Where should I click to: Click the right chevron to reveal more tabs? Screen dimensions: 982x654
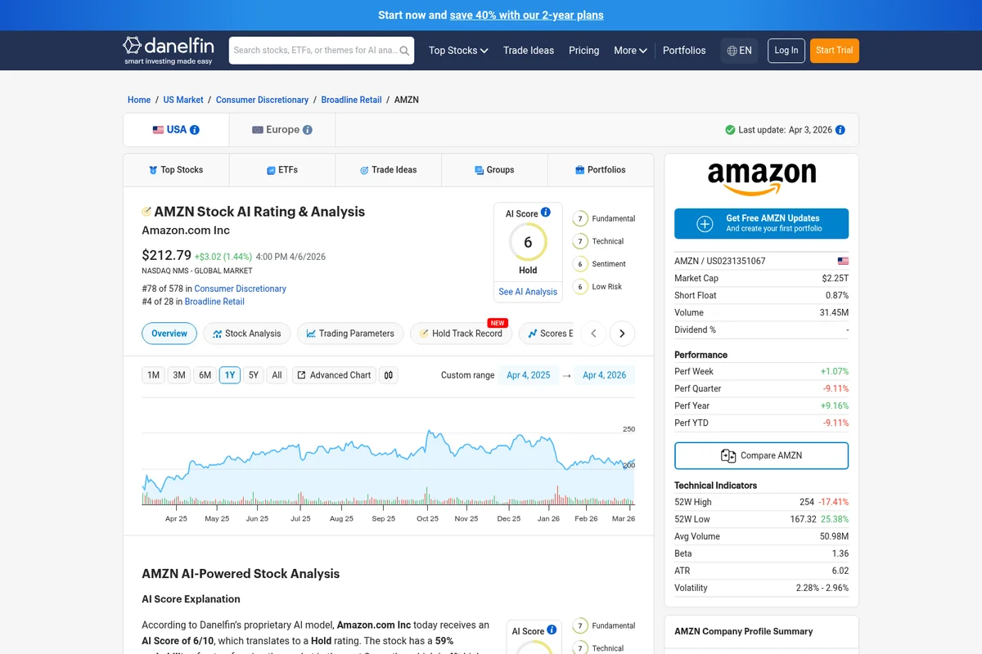pyautogui.click(x=622, y=334)
